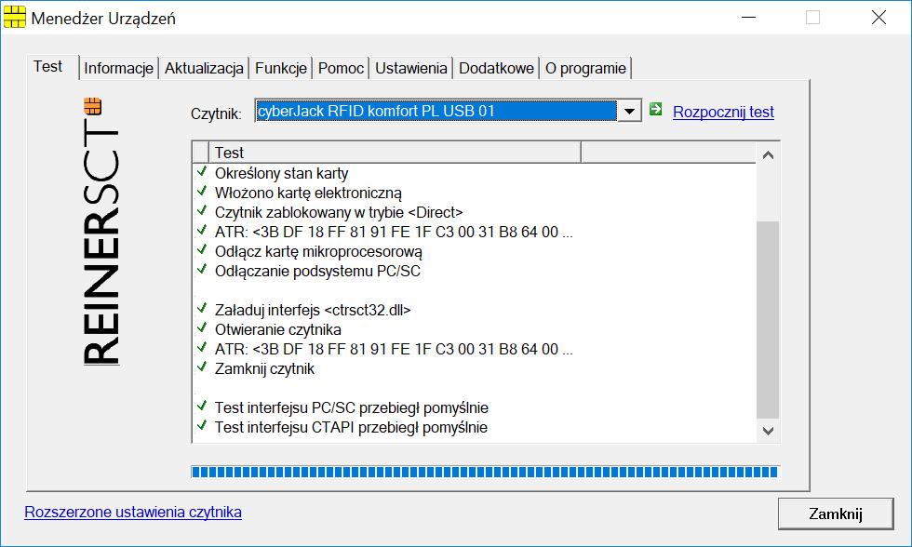Open the Aktualizacja tab

204,68
